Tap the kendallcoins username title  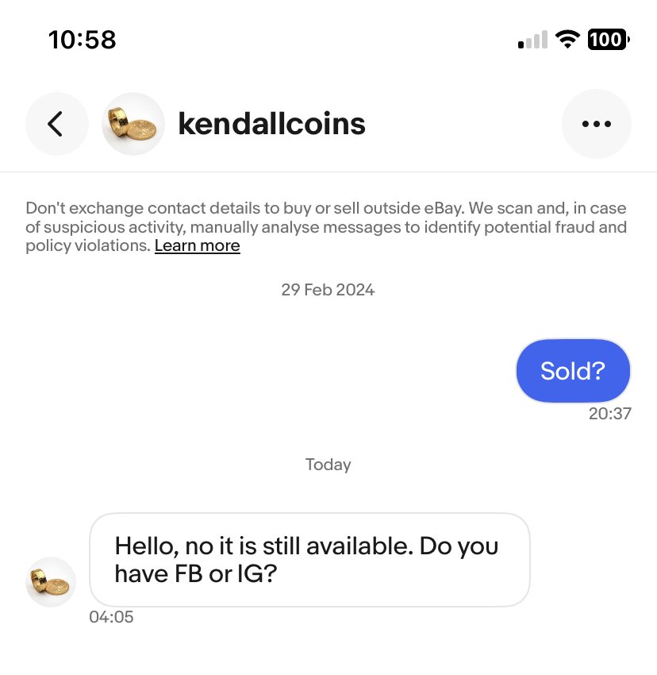[271, 124]
